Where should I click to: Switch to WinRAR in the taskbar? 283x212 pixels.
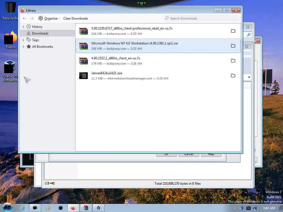[86, 208]
